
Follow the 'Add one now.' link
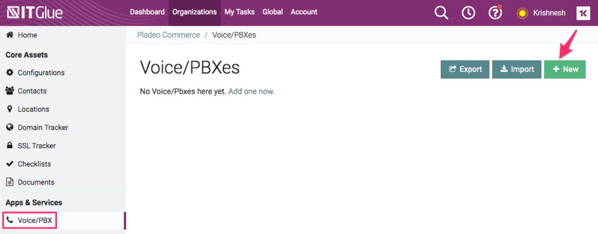[x=251, y=92]
